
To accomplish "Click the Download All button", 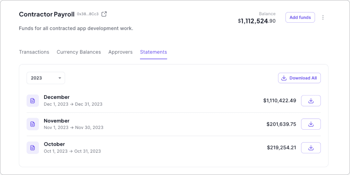I will pos(299,78).
